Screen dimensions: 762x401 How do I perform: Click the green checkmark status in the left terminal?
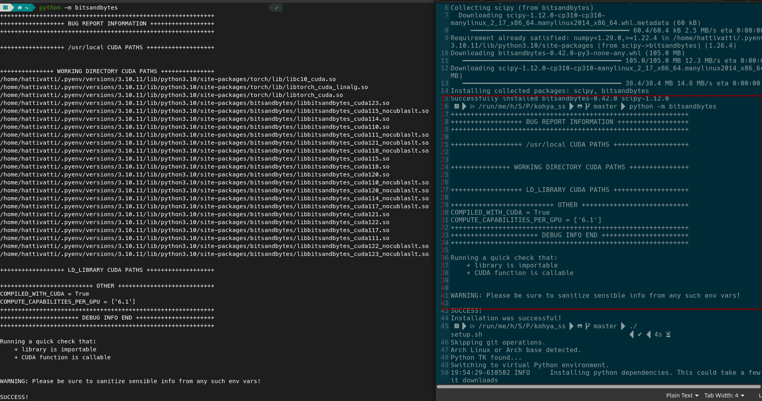(x=277, y=8)
